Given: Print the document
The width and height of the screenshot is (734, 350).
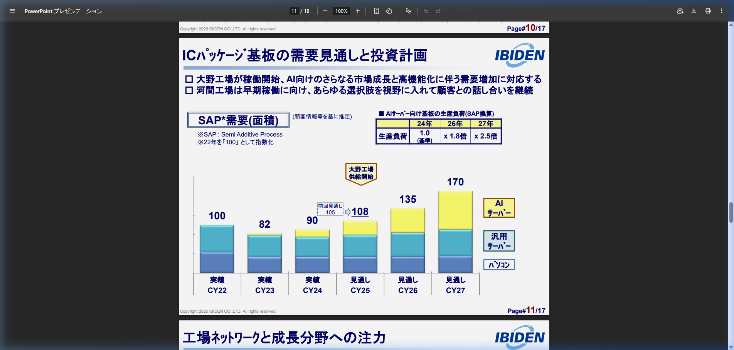Looking at the screenshot, I should point(707,11).
